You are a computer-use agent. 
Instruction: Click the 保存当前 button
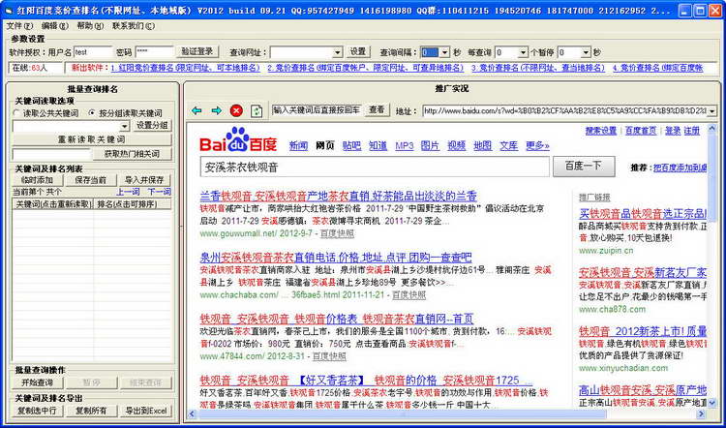(x=90, y=180)
